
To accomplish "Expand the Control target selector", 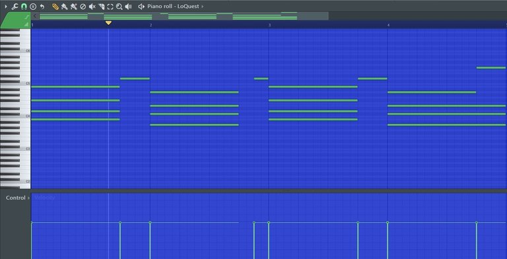I will point(29,198).
